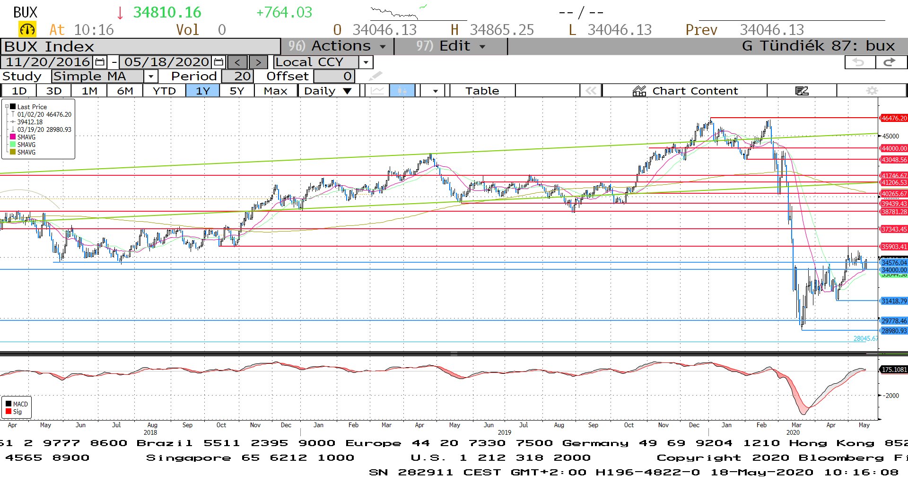Viewport: 908px width, 491px height.
Task: Click the Local CCY currency field
Action: (316, 62)
